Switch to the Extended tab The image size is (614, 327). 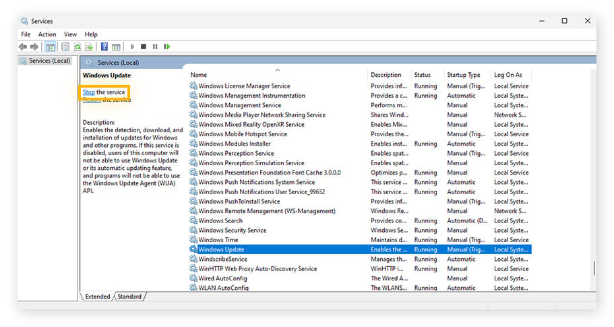pos(98,297)
